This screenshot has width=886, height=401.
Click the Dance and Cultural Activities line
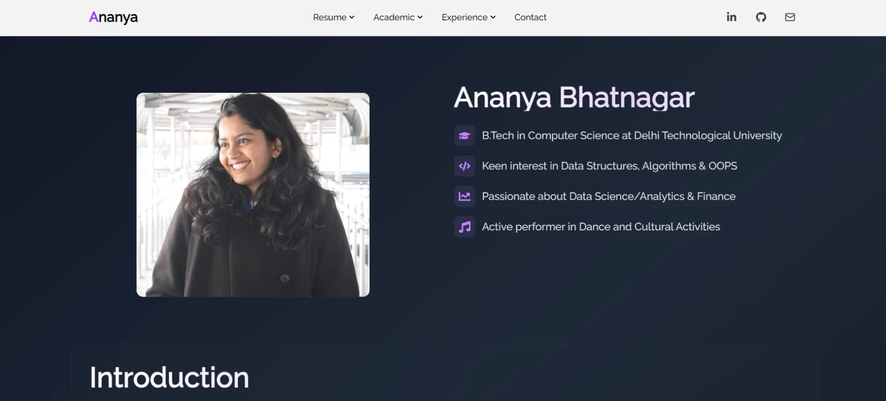(x=601, y=227)
